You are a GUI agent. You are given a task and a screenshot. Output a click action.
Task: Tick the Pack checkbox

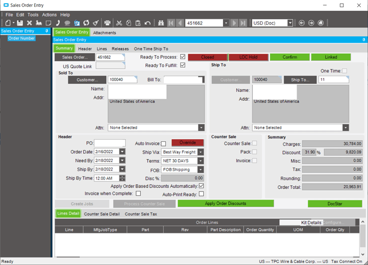click(x=254, y=152)
